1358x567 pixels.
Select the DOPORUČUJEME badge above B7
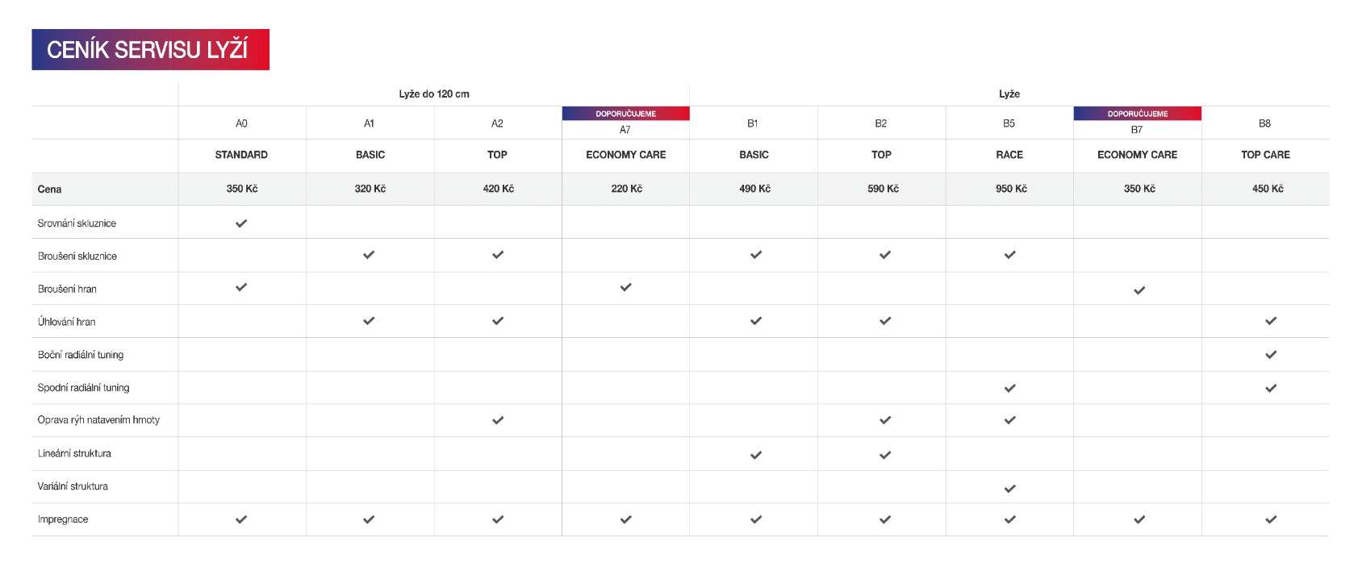(x=1138, y=114)
